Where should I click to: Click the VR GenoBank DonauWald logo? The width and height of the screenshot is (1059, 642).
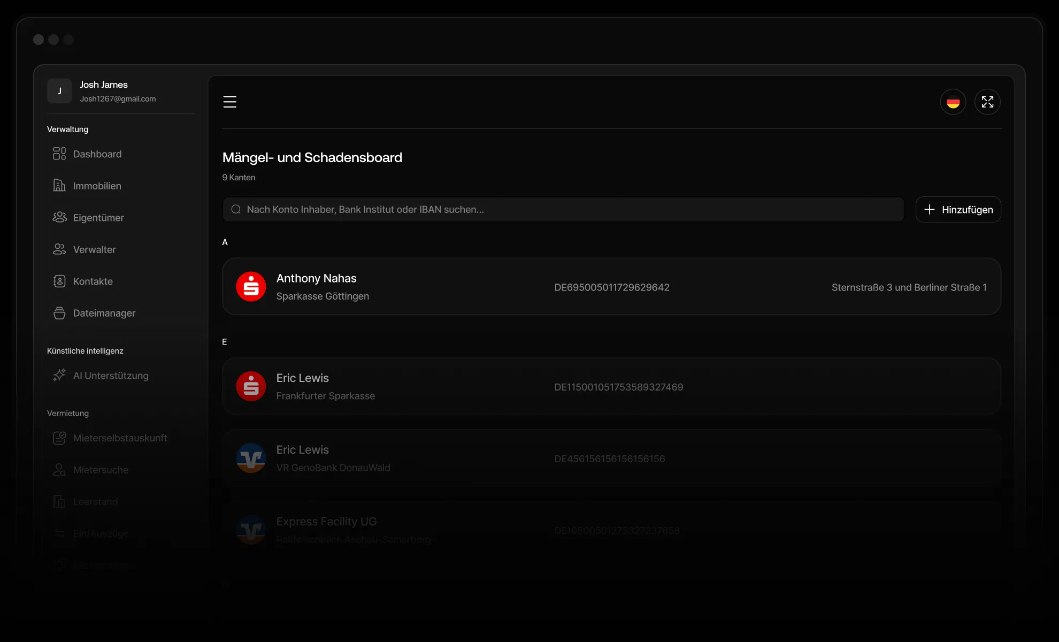coord(251,458)
